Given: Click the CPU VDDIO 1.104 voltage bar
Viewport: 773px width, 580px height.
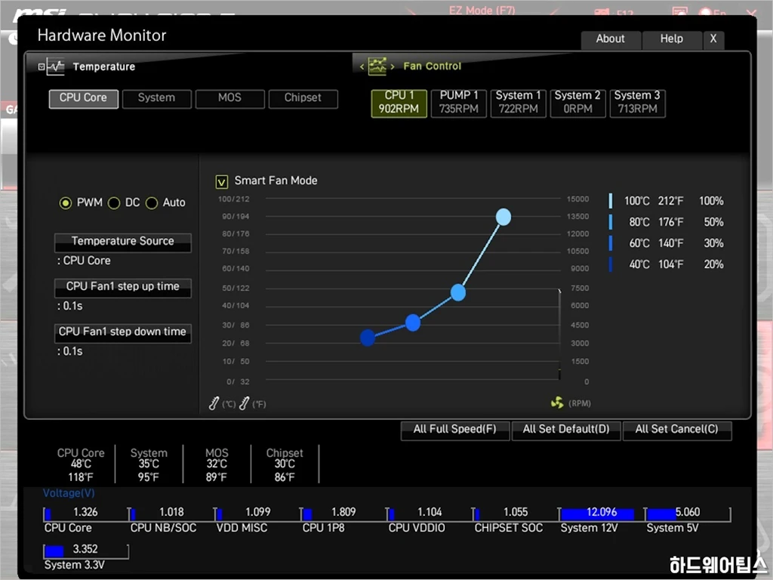Looking at the screenshot, I should (430, 514).
